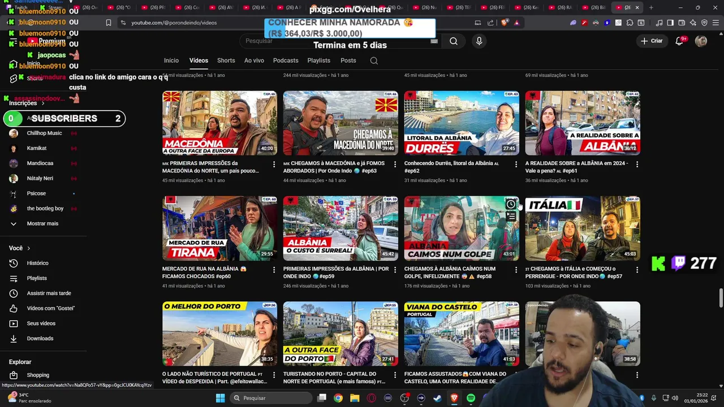The image size is (724, 407).
Task: Click the Histórico clock icon in the sidebar
Action: (14, 263)
